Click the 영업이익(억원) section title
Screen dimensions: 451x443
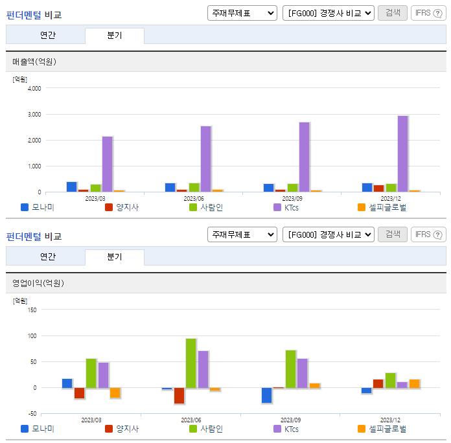click(38, 283)
